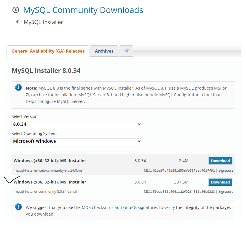Expand the Microsoft Windows operating system dropdown
The width and height of the screenshot is (246, 228).
coord(77,141)
